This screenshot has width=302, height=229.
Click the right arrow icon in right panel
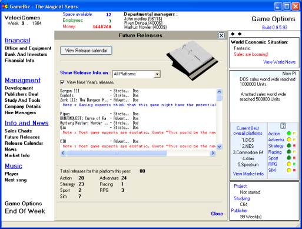click(240, 34)
